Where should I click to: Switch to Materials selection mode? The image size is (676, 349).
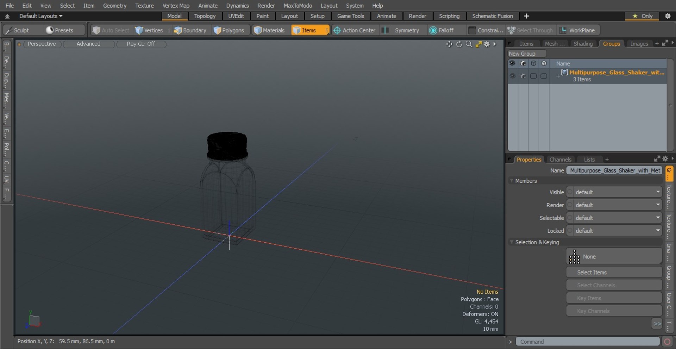coord(270,30)
